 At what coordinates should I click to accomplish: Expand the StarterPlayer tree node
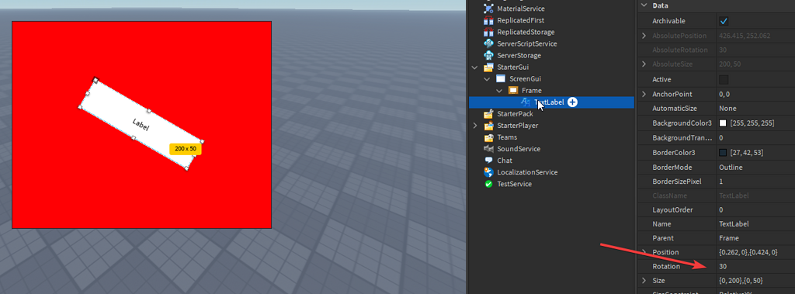474,126
